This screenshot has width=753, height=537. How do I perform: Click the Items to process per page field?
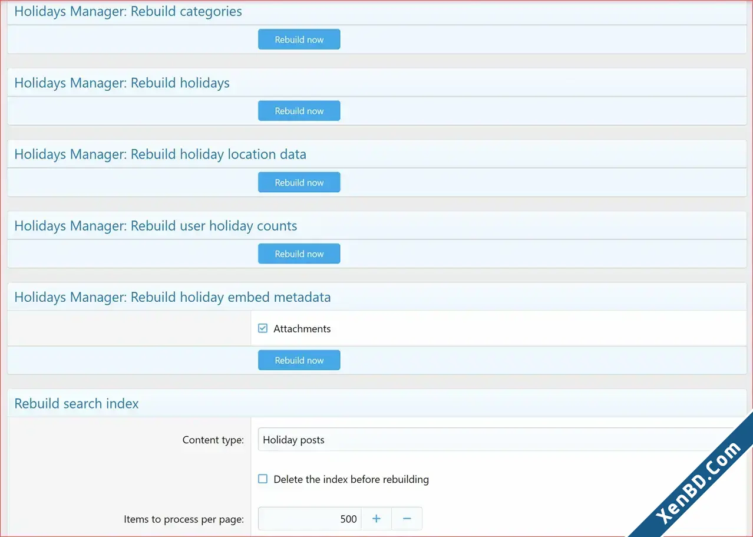[309, 519]
